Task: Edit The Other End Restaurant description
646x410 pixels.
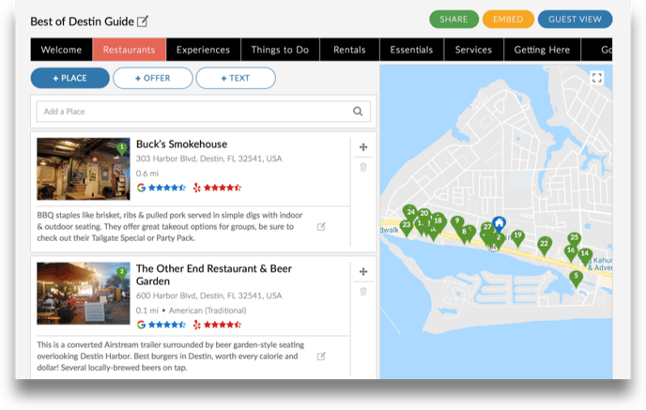Action: point(321,357)
